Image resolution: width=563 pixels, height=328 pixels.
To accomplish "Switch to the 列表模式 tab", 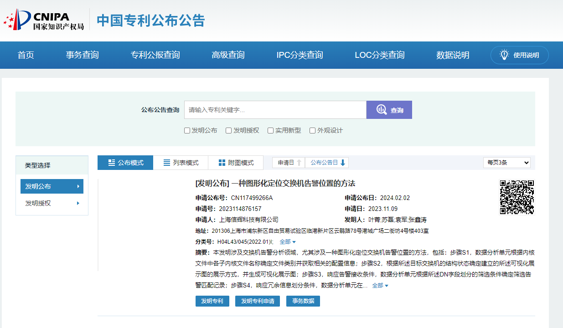I will point(181,163).
